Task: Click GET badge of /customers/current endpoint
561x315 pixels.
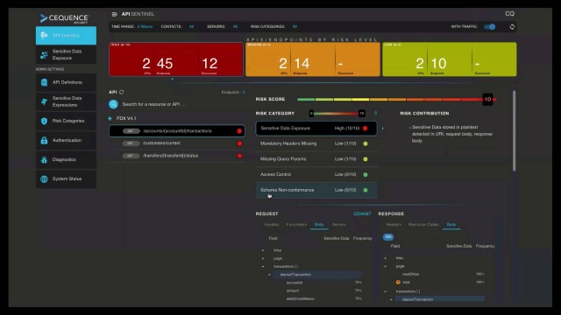Action: point(131,143)
